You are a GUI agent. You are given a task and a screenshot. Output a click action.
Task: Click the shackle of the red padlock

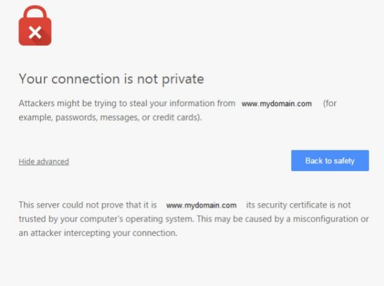coord(35,12)
